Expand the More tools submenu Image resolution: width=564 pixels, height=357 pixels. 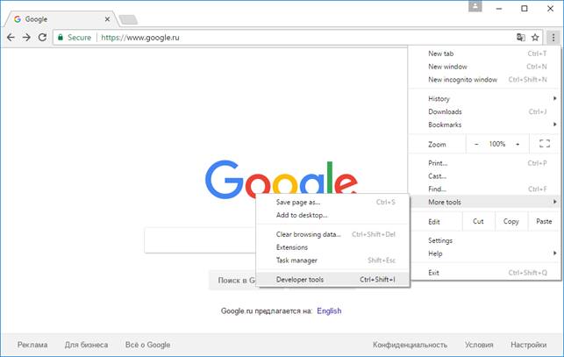tap(484, 202)
